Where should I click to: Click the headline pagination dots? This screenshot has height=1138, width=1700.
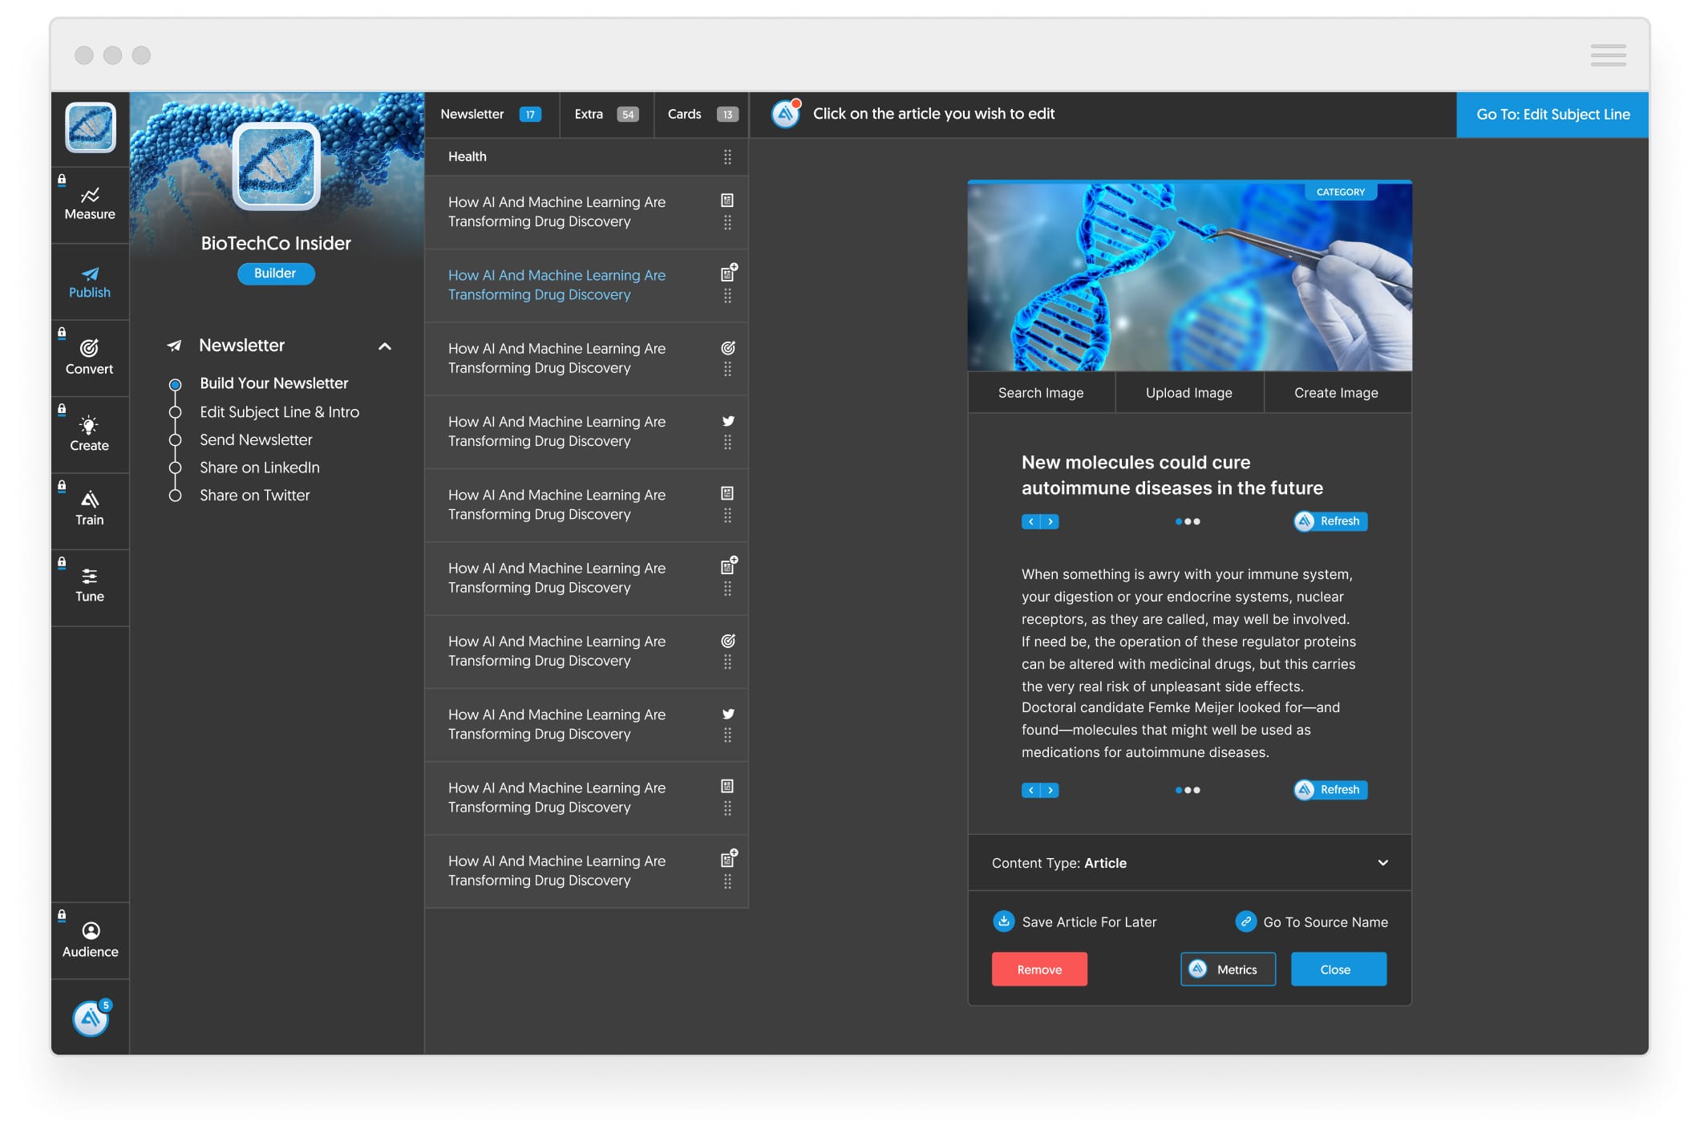[1188, 522]
